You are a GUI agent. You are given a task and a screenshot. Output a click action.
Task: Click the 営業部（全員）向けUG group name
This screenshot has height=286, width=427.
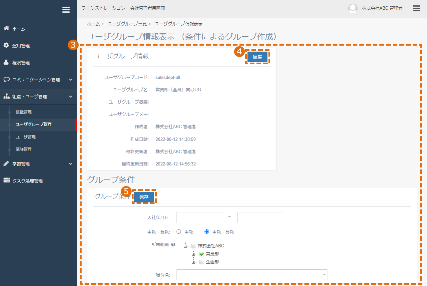[x=178, y=90]
